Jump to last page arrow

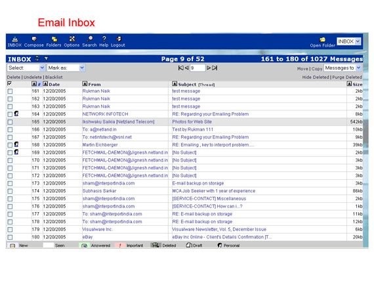pyautogui.click(x=215, y=68)
